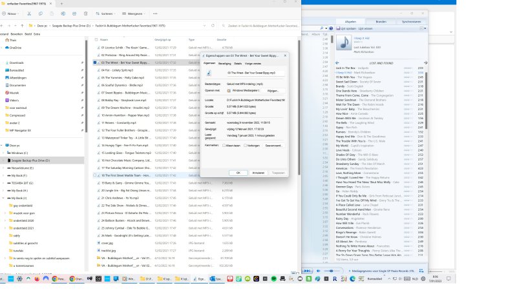Check the Alleen-lezen checkbox
This screenshot has height=290, width=517.
pyautogui.click(x=225, y=146)
